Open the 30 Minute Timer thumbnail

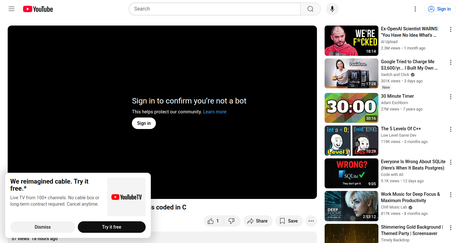coord(352,108)
